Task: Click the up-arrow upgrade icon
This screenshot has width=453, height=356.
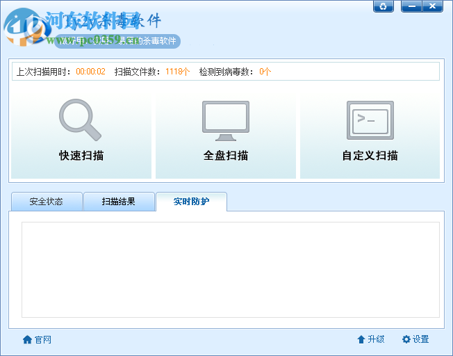Action: (x=361, y=339)
